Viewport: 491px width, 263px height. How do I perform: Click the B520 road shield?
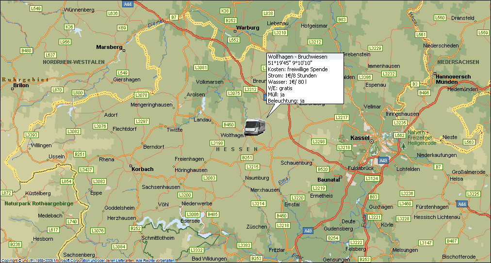coord(323,170)
